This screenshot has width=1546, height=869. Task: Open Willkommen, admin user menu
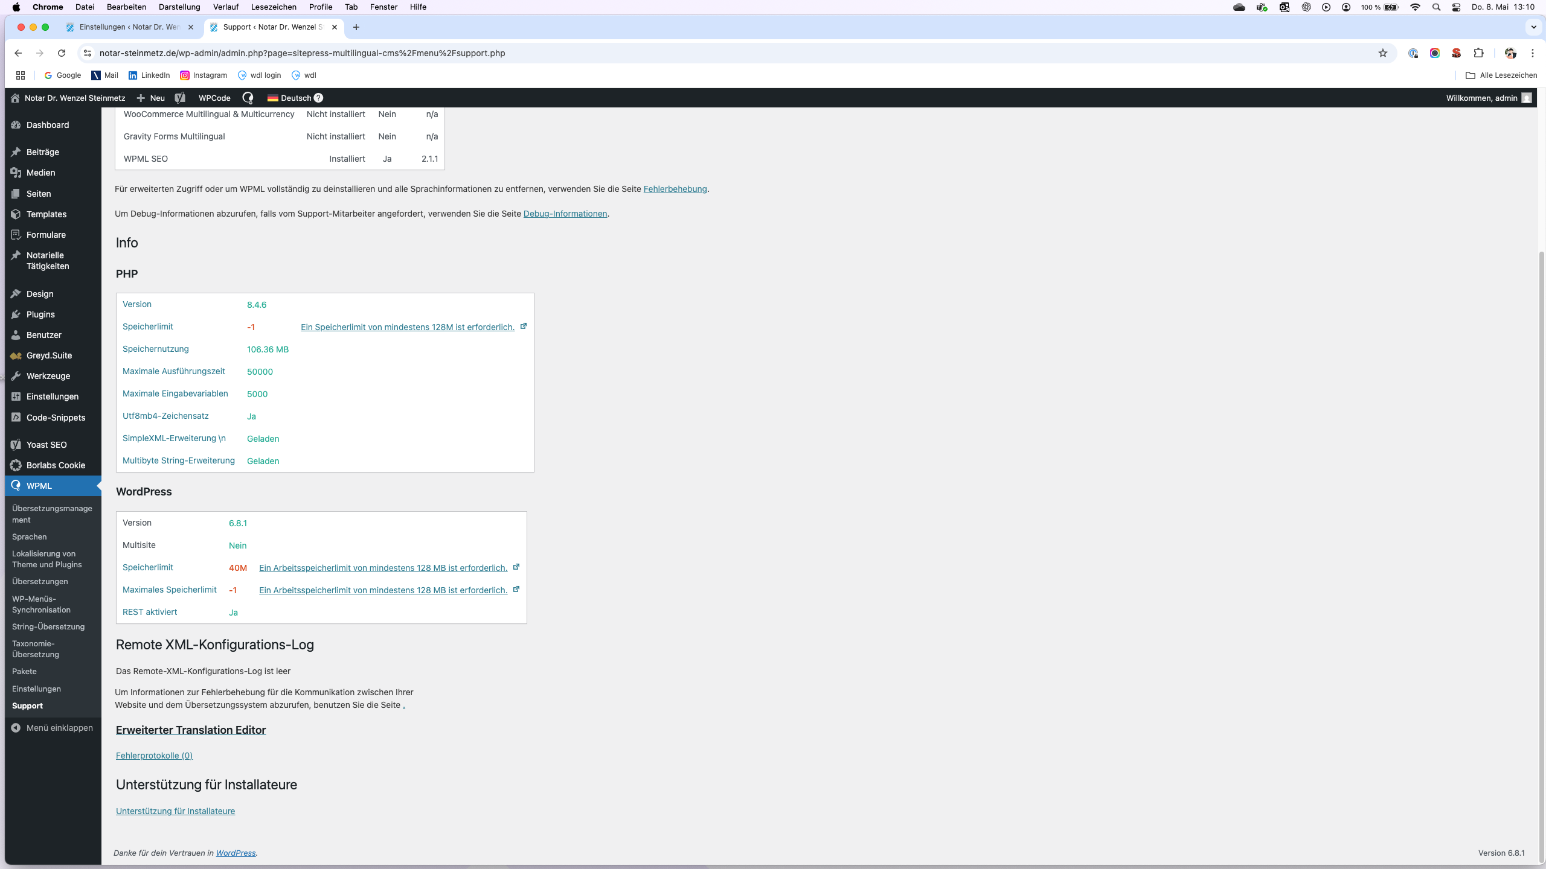[x=1489, y=98]
